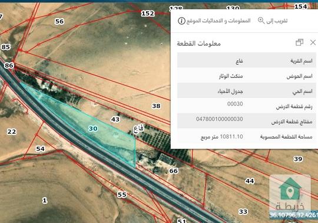This screenshot has height=223, width=318.
Task: Close the parcel information panel
Action: point(313,42)
